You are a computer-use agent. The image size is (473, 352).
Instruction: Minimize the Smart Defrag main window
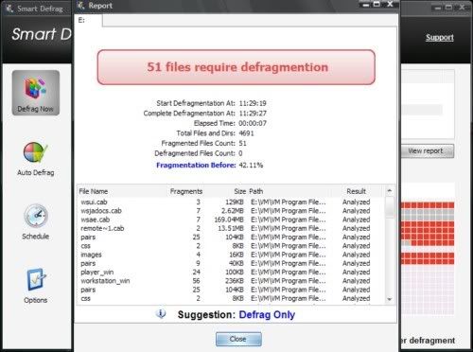pos(438,8)
